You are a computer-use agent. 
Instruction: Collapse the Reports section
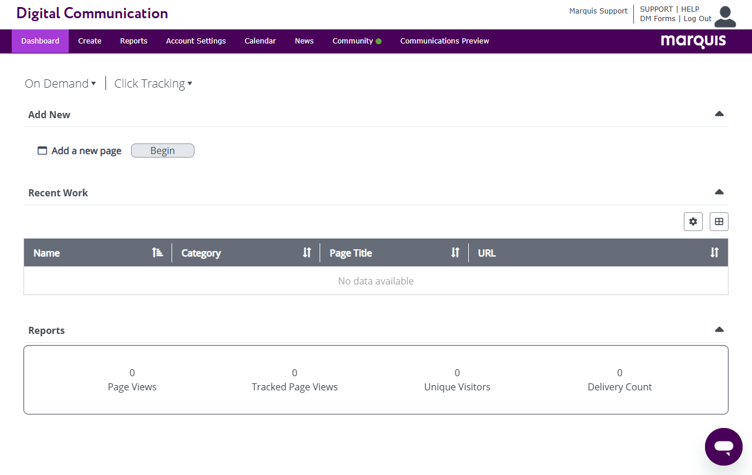pyautogui.click(x=719, y=330)
